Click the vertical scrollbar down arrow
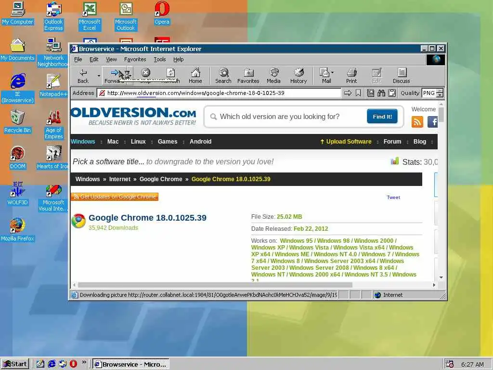The height and width of the screenshot is (370, 493). tap(441, 277)
